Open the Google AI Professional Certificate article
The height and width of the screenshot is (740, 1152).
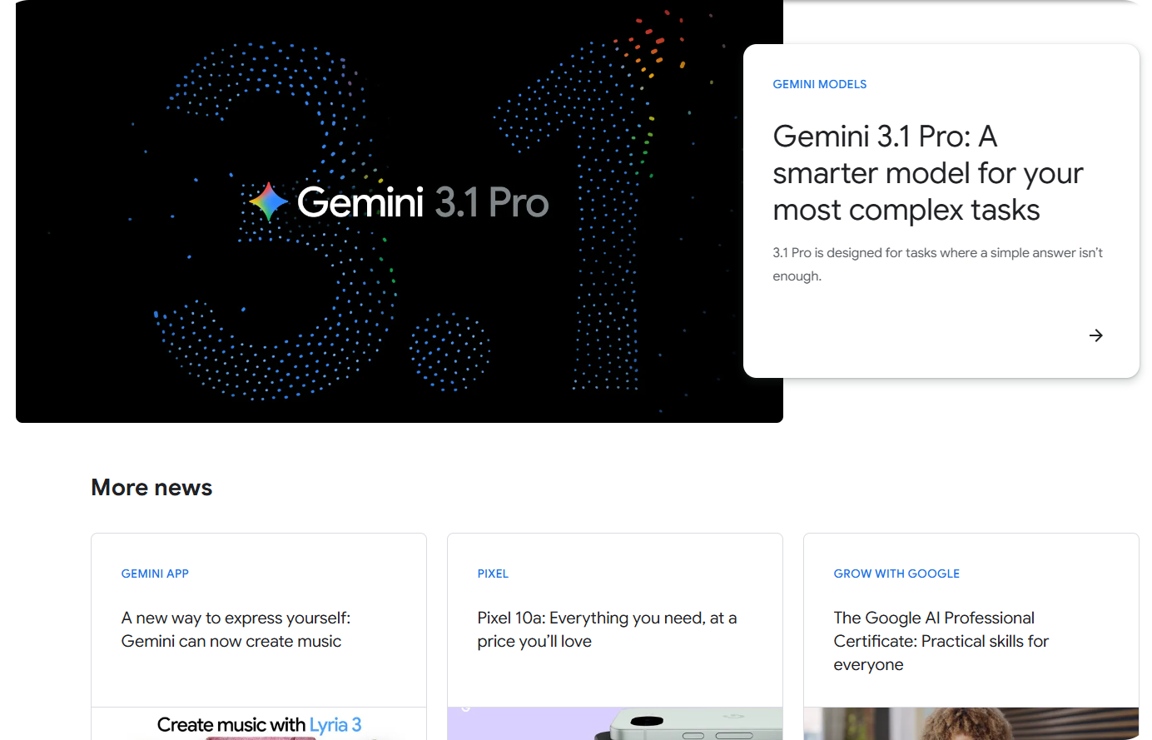[941, 641]
